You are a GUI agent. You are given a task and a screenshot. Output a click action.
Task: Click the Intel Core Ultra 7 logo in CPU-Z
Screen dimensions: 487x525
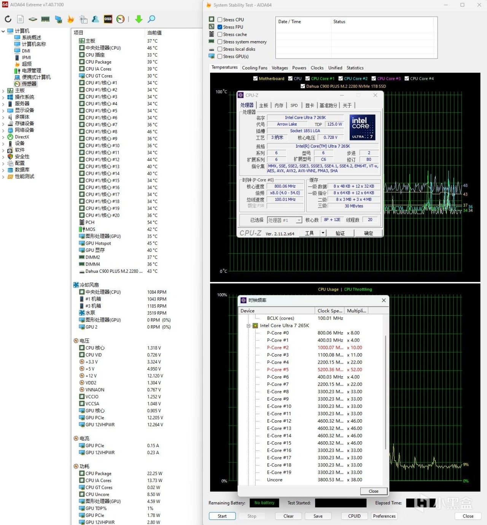pyautogui.click(x=362, y=127)
